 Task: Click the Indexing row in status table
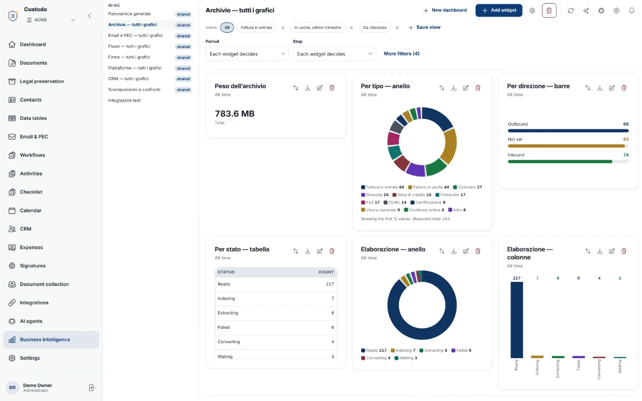pos(276,298)
